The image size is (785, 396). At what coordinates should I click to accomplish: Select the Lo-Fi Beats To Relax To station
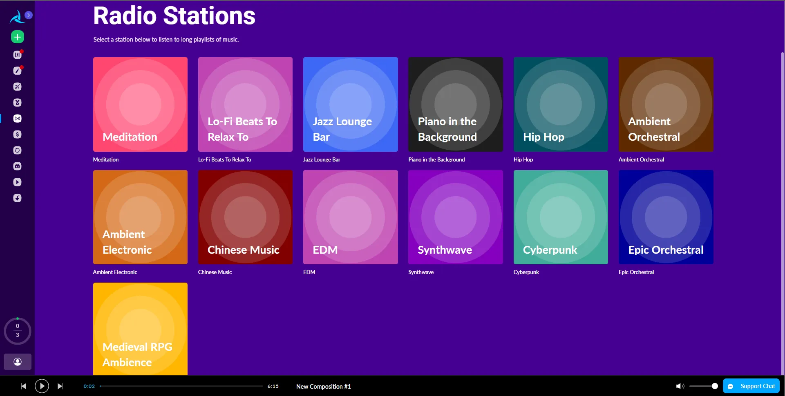click(245, 104)
